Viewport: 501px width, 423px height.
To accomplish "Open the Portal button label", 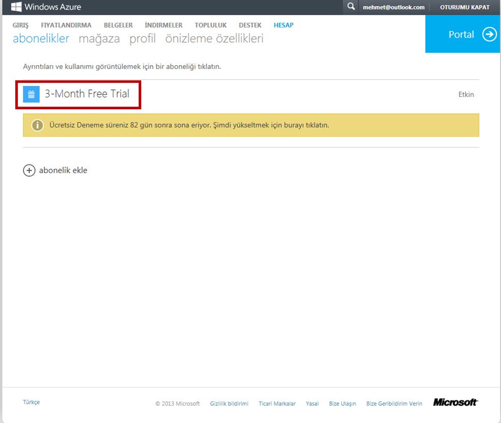I will tap(461, 35).
